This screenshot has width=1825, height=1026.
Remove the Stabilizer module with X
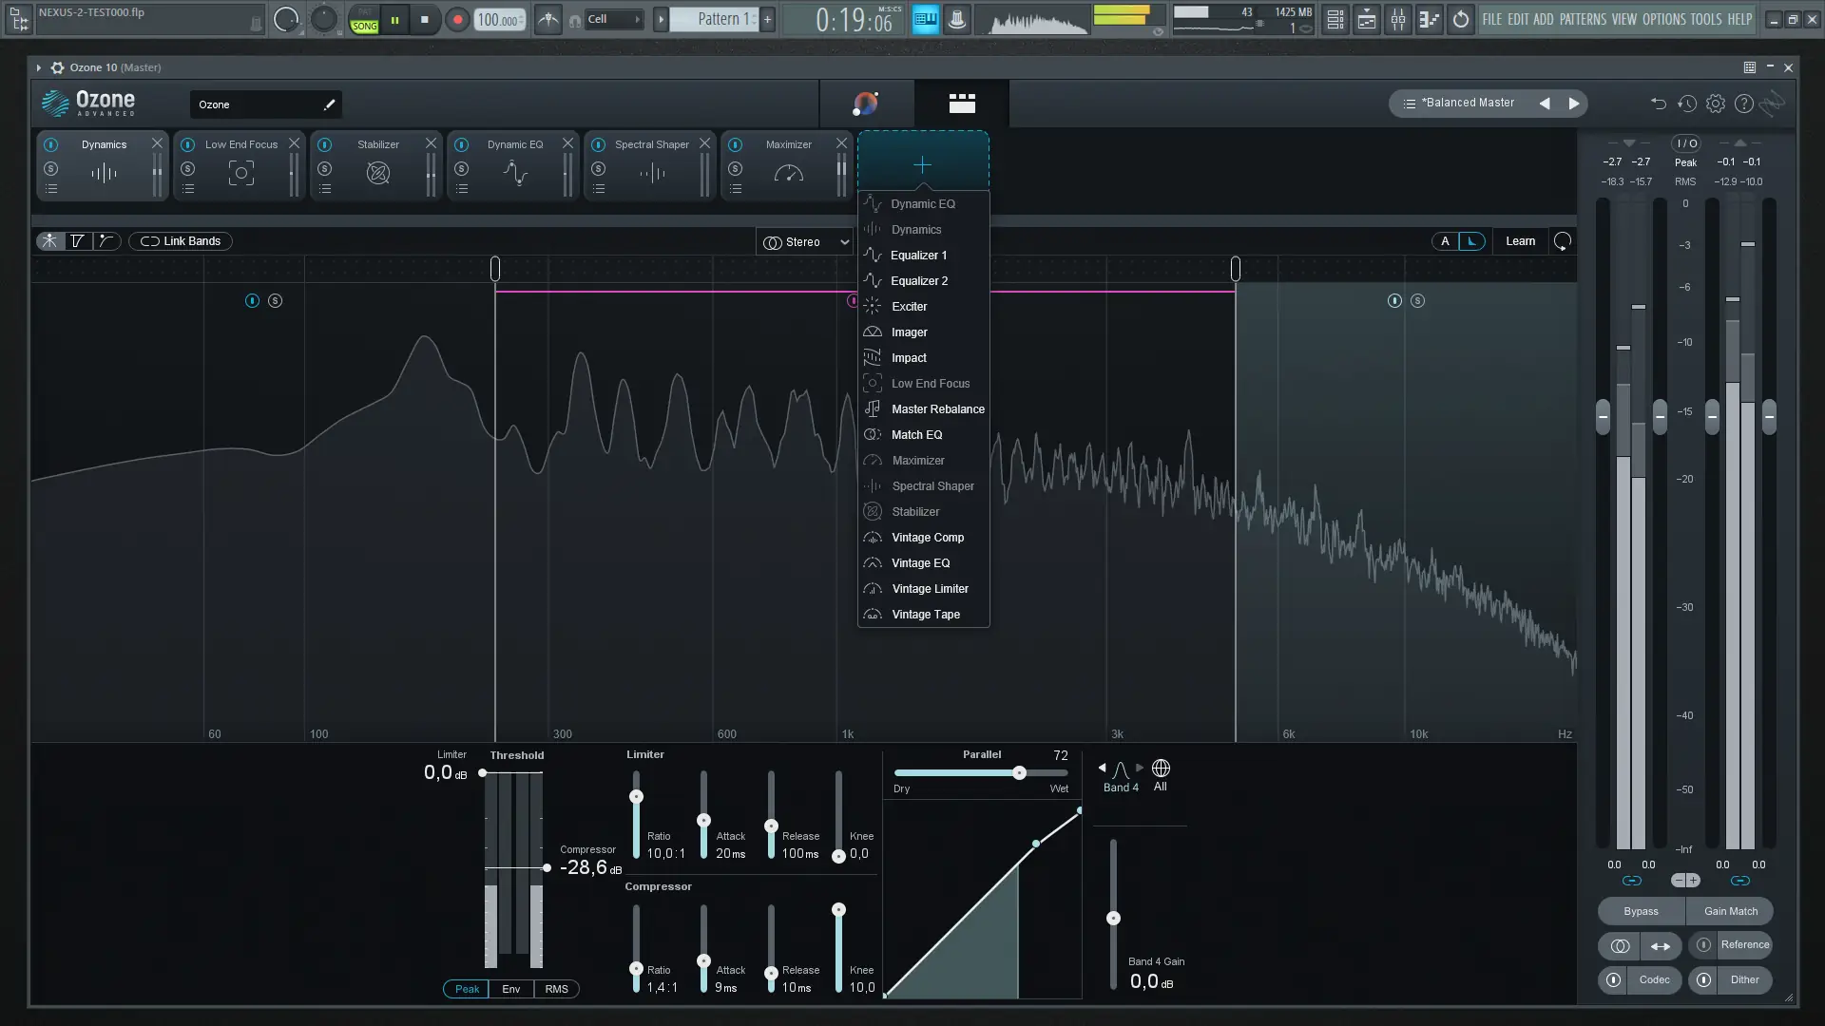coord(431,143)
